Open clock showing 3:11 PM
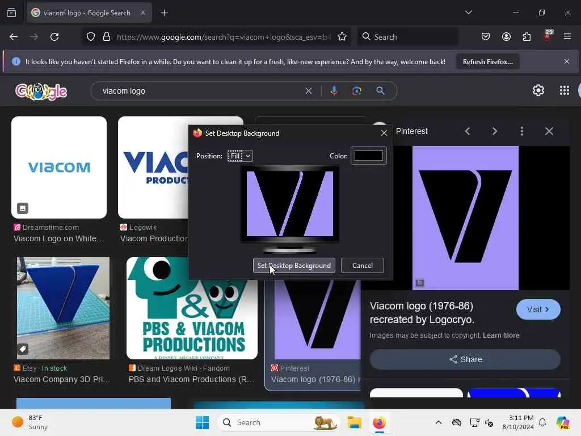Image resolution: width=581 pixels, height=436 pixels. (517, 422)
